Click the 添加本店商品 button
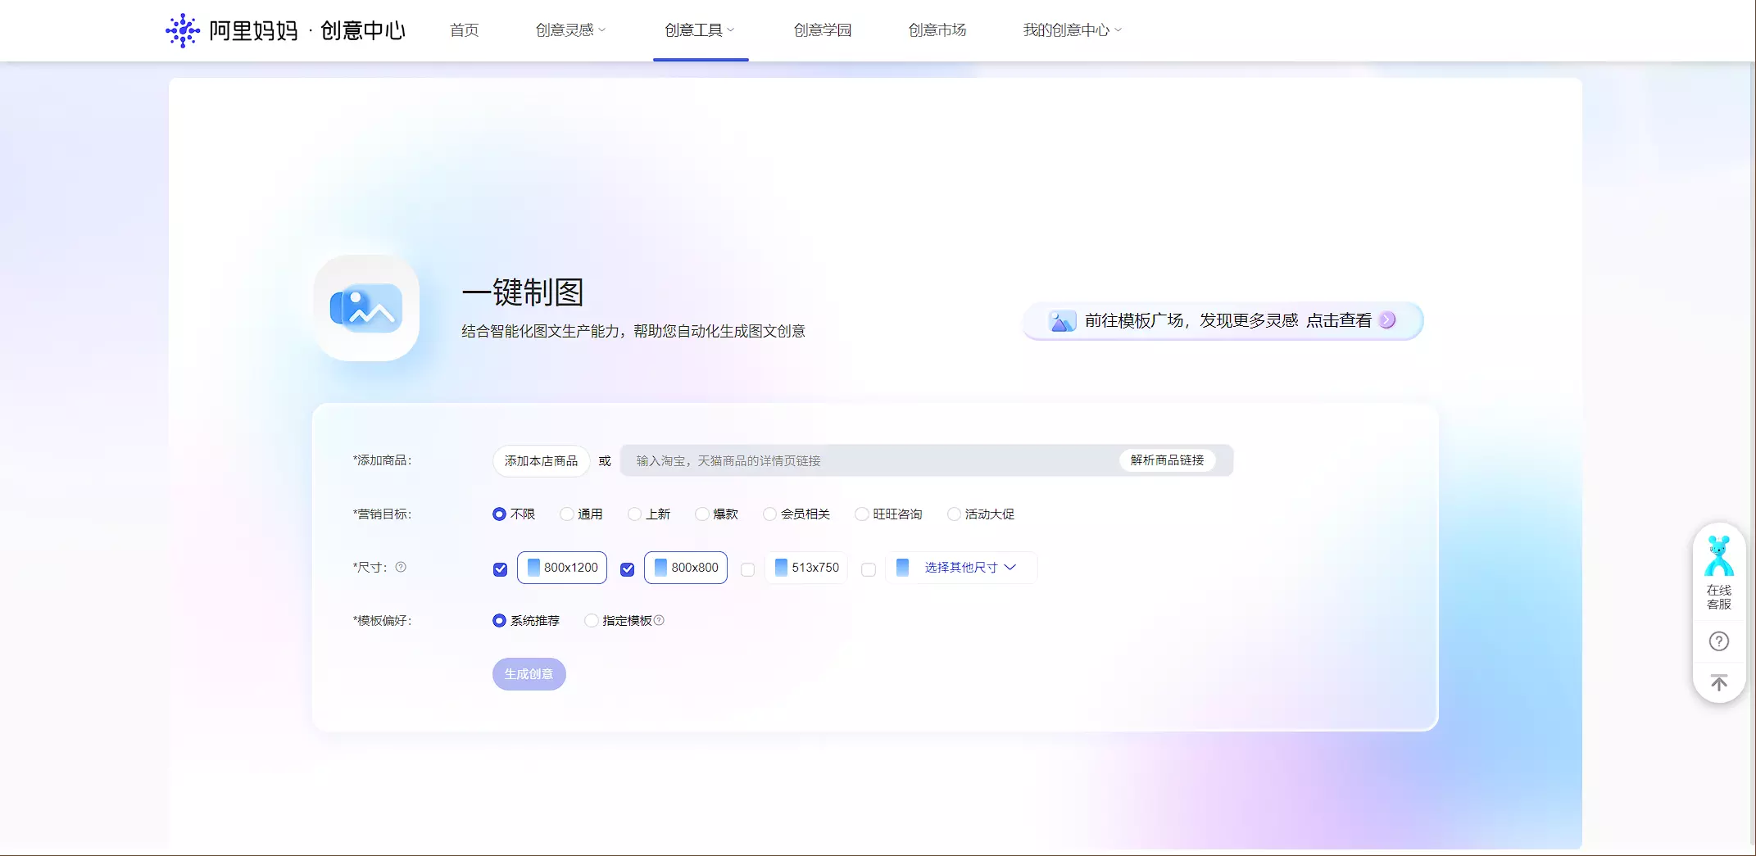 click(541, 461)
